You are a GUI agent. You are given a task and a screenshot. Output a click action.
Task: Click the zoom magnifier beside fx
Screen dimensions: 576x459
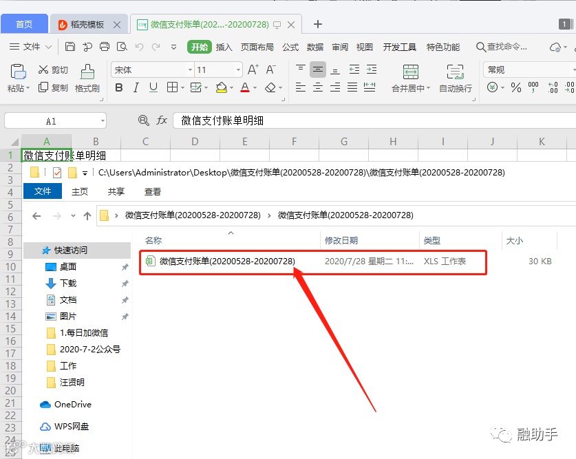pyautogui.click(x=143, y=120)
